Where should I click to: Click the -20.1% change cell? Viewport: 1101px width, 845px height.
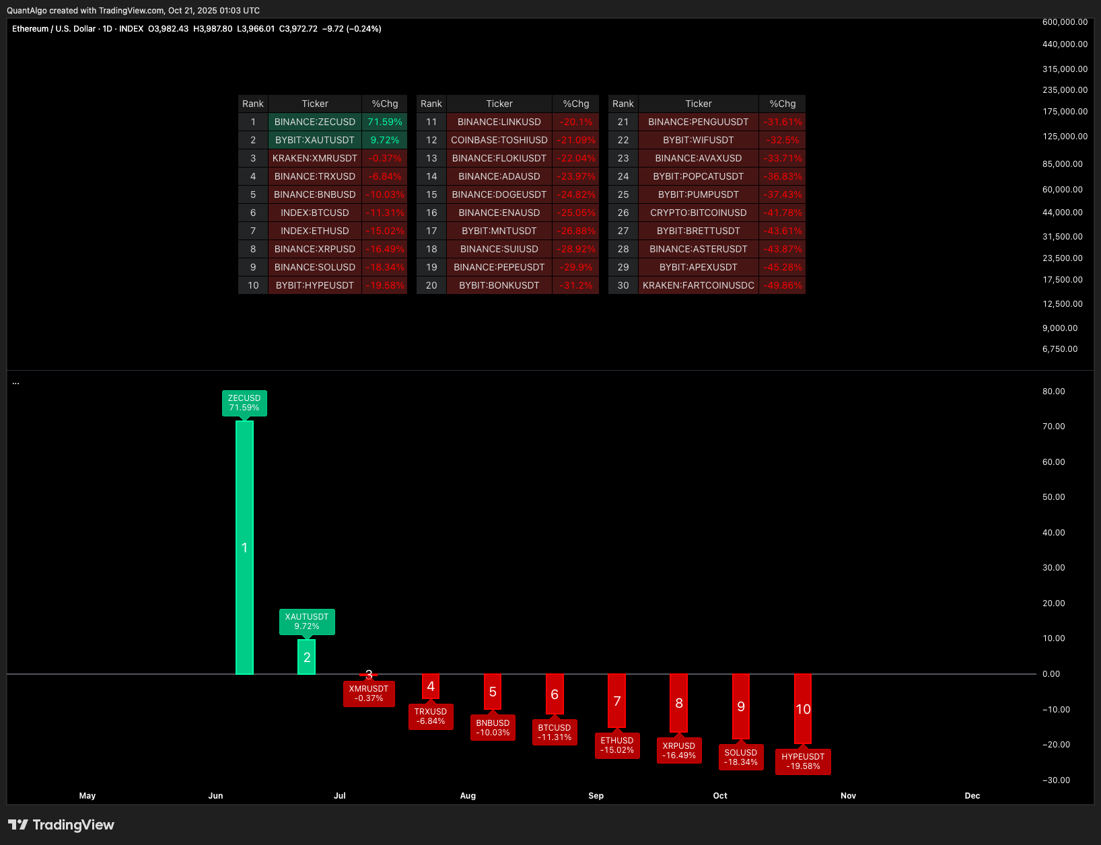tap(576, 122)
